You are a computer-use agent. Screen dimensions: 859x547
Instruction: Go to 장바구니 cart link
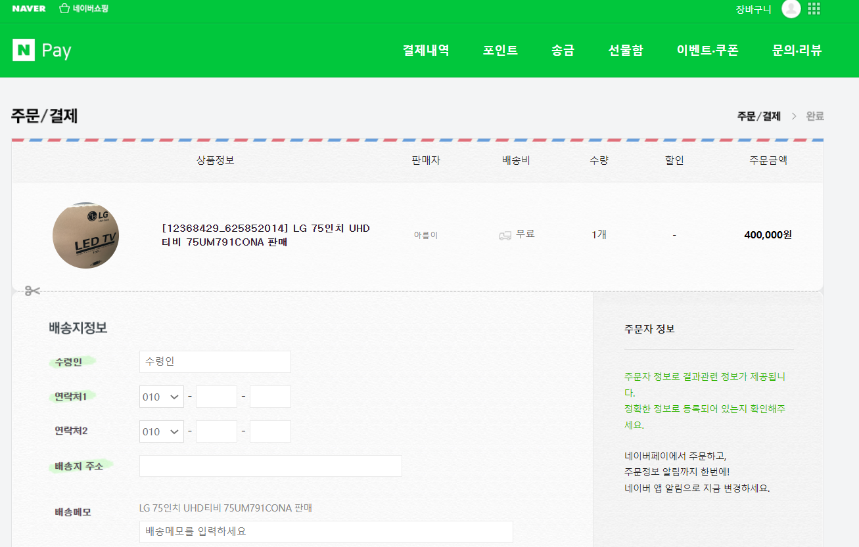tap(753, 9)
